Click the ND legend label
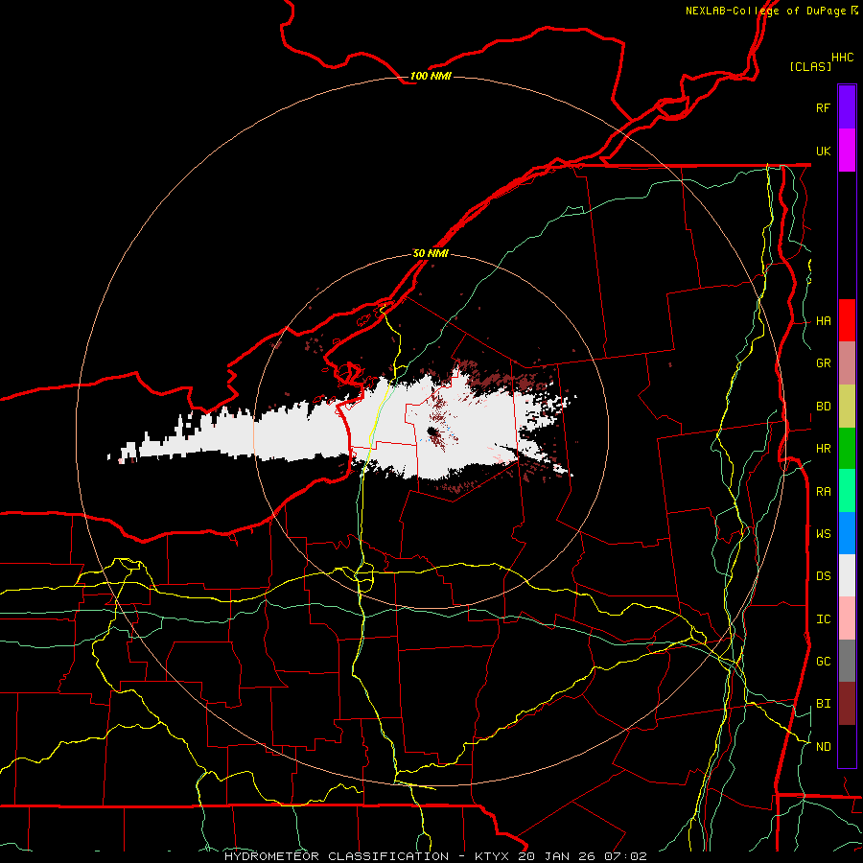The width and height of the screenshot is (863, 863). [x=823, y=747]
